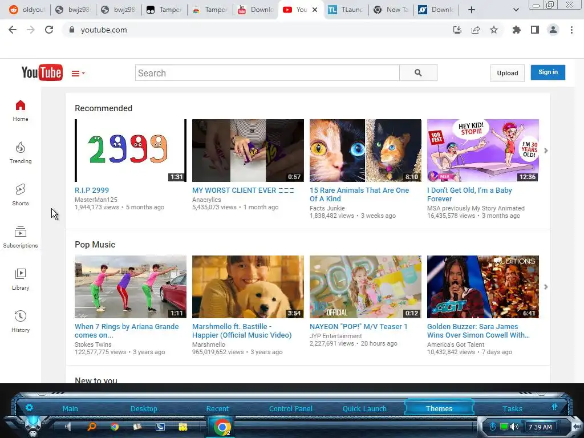Image resolution: width=584 pixels, height=438 pixels.
Task: Show more Recommended videos with the arrow
Action: click(546, 151)
